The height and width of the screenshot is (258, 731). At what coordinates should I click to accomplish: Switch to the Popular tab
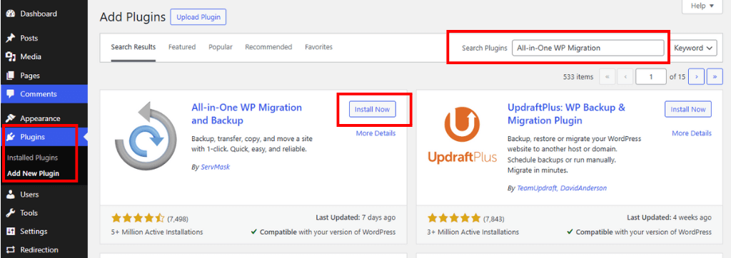point(221,47)
